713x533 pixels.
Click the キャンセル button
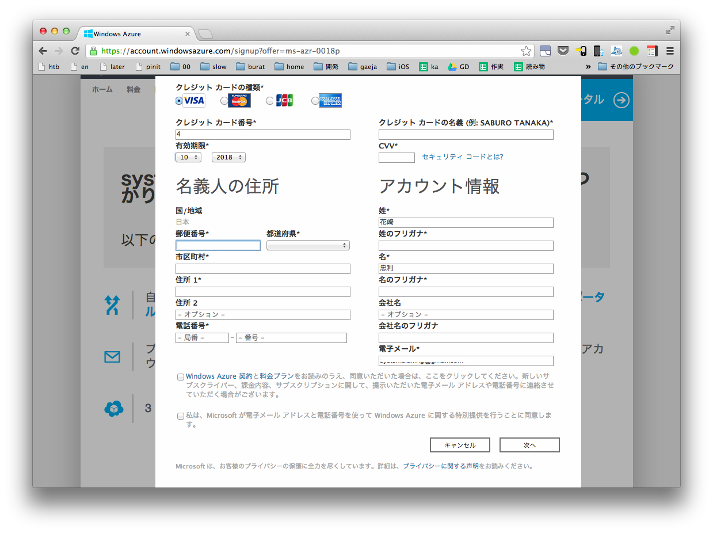pyautogui.click(x=460, y=445)
